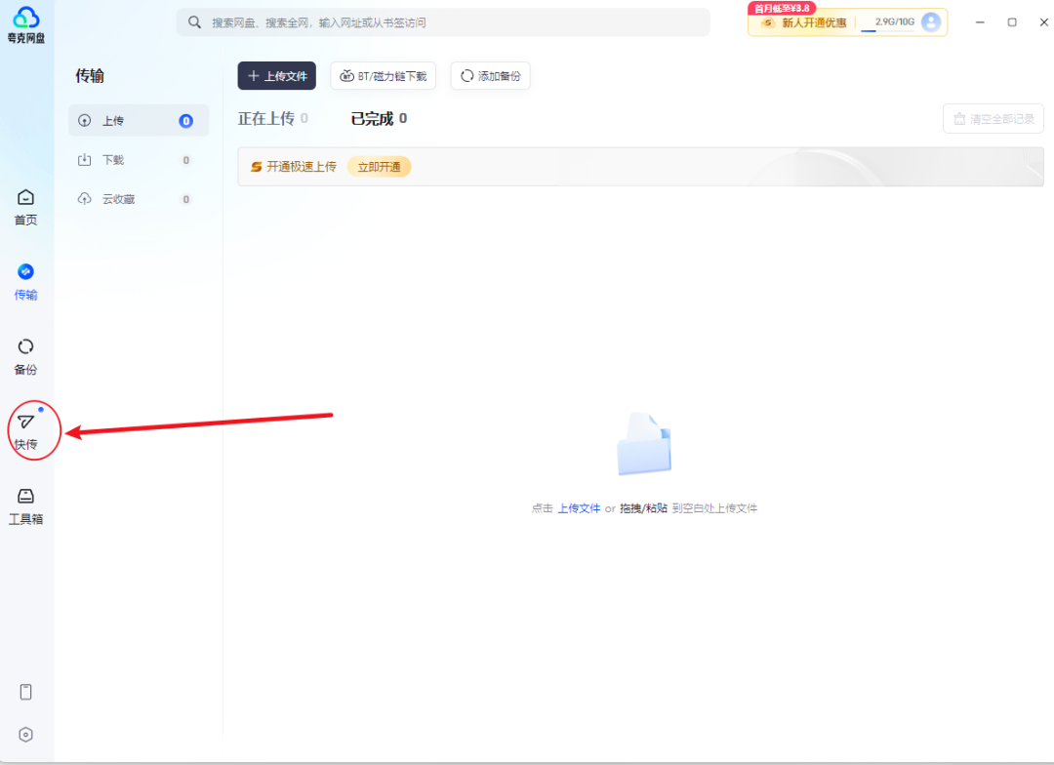Open the 云收藏 cloud collection item

[x=139, y=199]
